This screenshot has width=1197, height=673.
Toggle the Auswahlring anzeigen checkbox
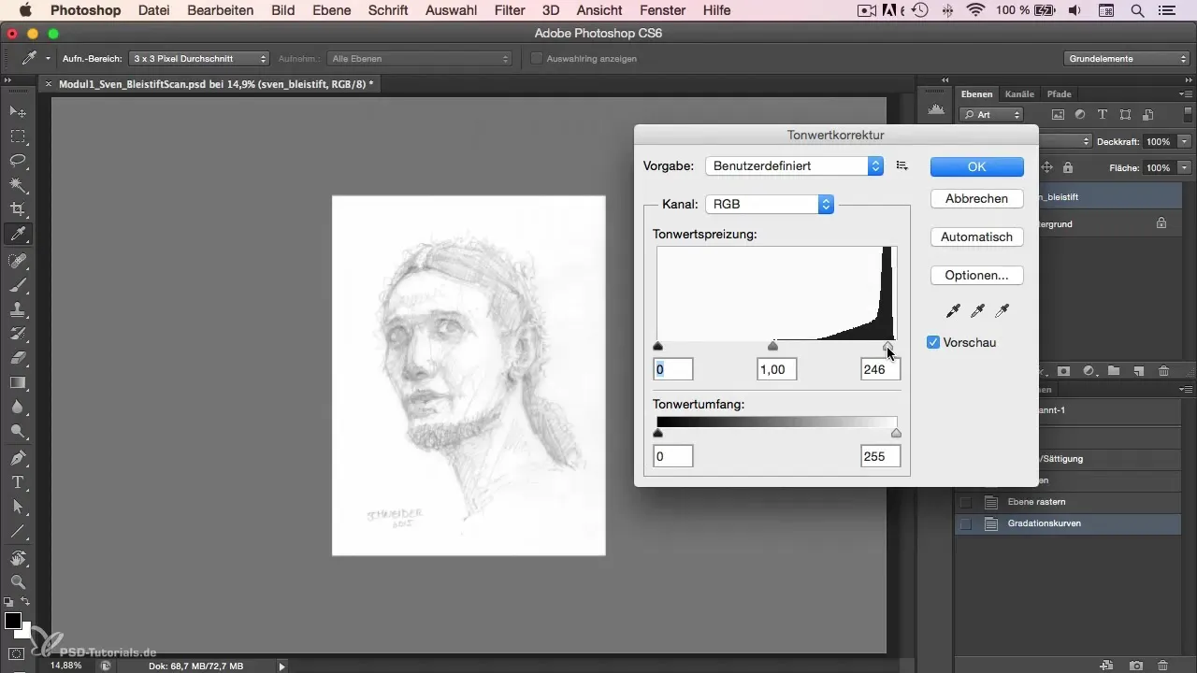[x=537, y=58]
